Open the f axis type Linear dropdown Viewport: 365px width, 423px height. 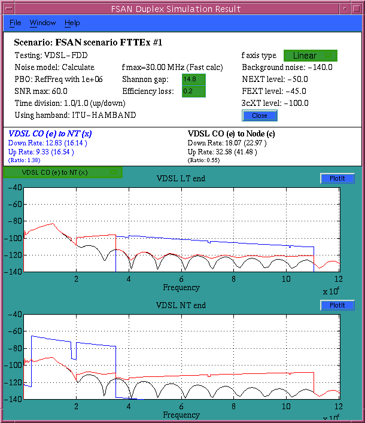click(x=310, y=56)
